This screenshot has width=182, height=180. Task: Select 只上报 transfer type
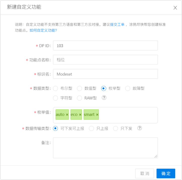tap(92, 128)
